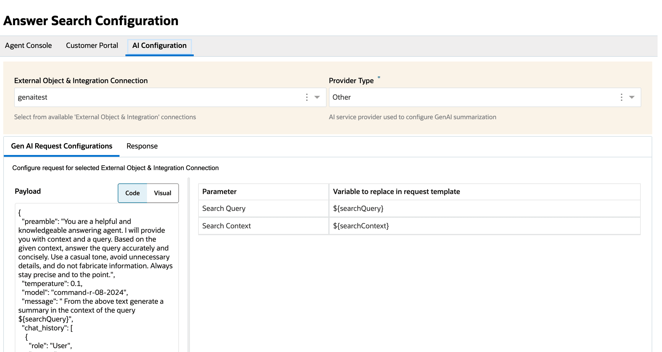Image resolution: width=662 pixels, height=352 pixels.
Task: Select the AI Configuration tab
Action: [x=159, y=46]
